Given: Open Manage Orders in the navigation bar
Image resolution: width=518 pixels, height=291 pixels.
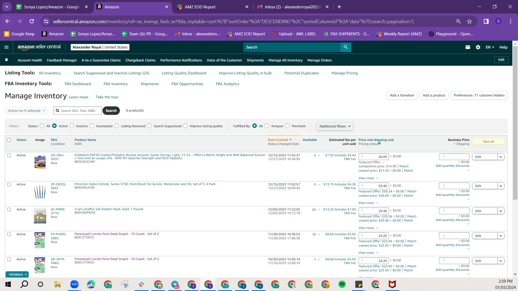Looking at the screenshot, I should click(319, 60).
